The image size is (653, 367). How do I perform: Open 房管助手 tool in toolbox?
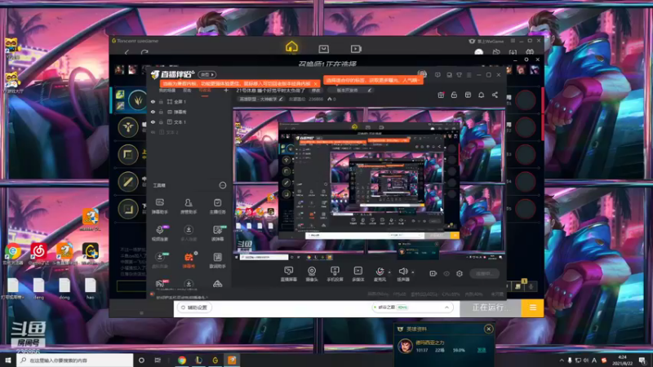(189, 206)
